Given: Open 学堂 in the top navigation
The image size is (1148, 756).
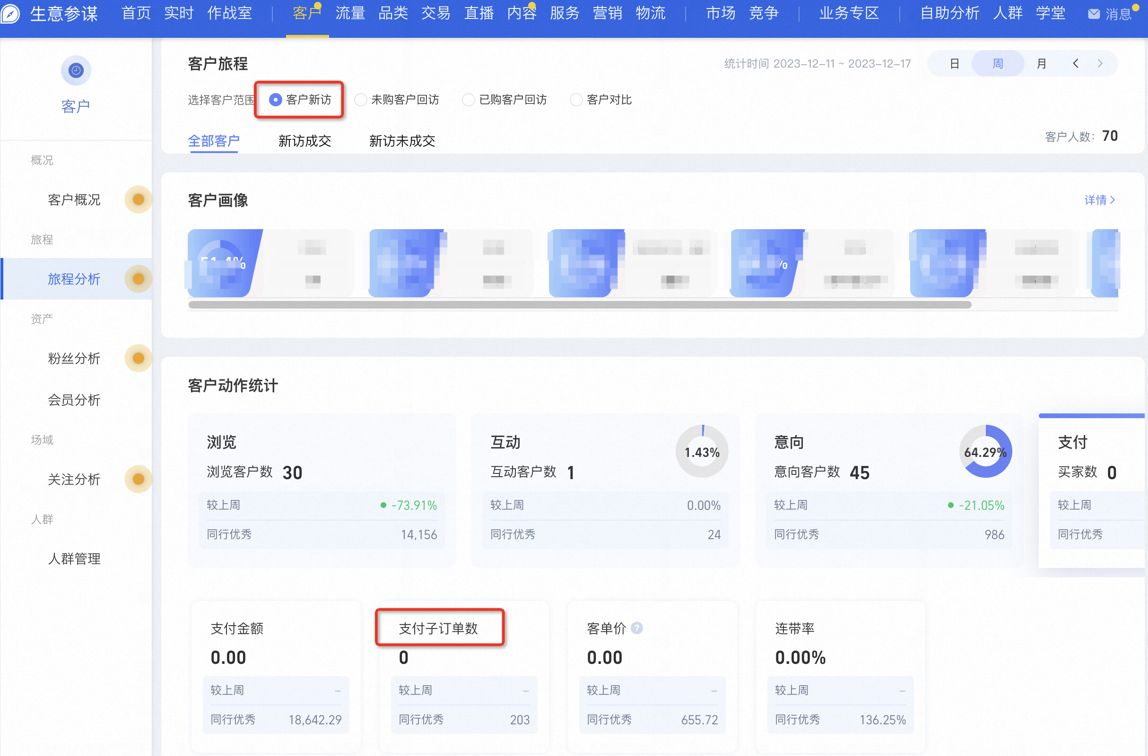Looking at the screenshot, I should coord(1051,13).
